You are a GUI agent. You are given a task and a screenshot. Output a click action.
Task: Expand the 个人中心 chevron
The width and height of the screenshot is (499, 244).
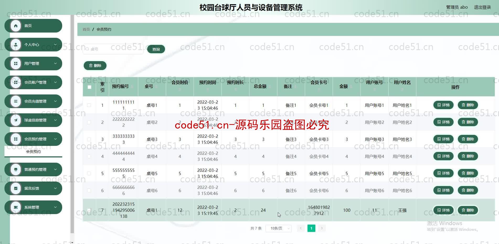pos(55,45)
